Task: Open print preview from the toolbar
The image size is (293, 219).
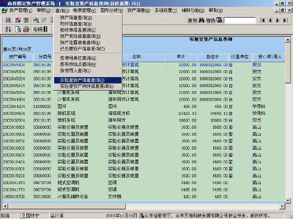Action: click(19, 29)
